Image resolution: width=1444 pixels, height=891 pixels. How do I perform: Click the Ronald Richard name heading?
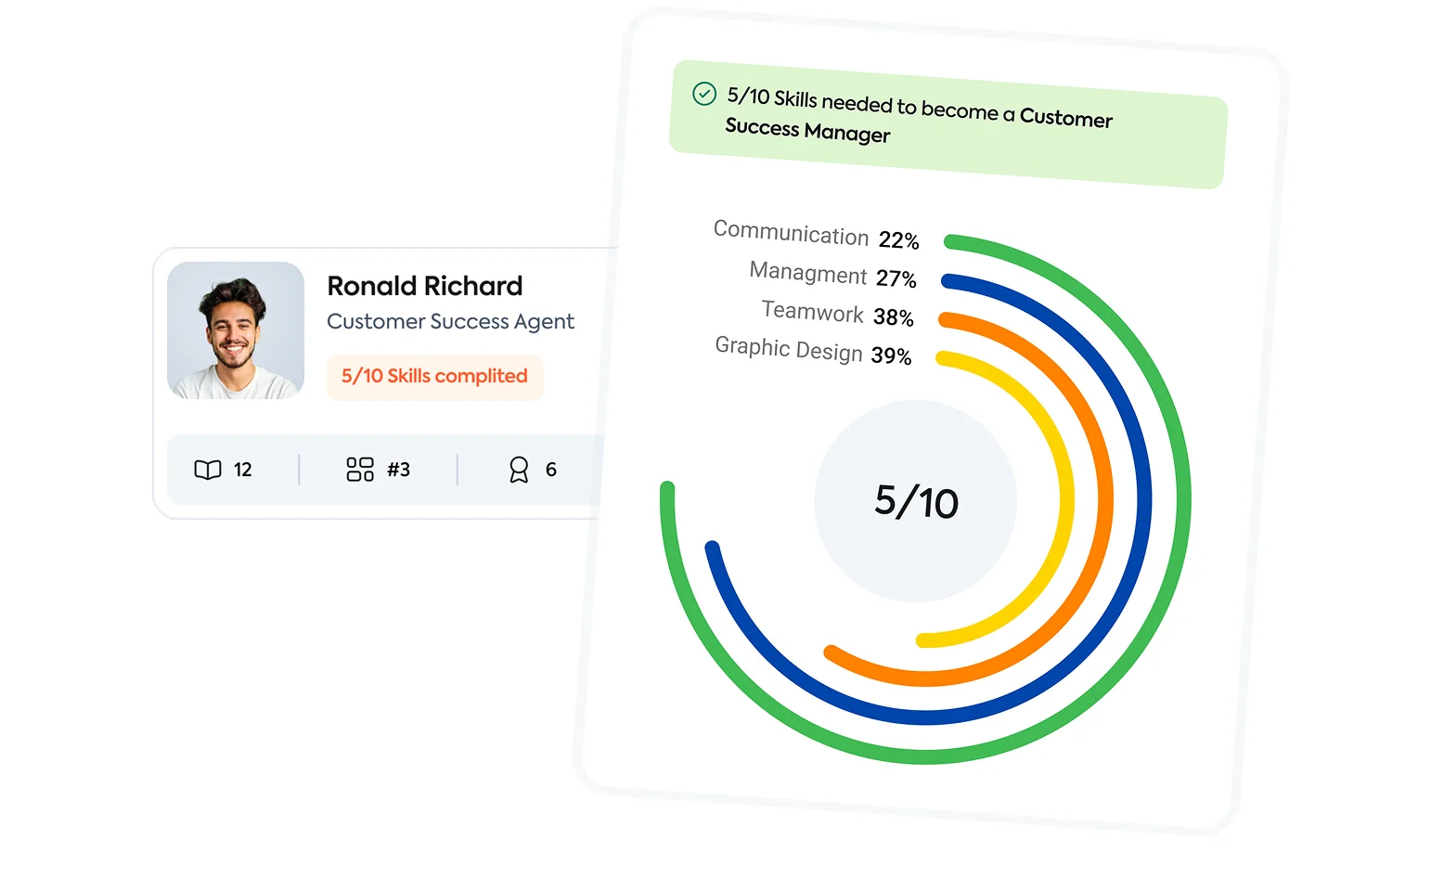click(425, 286)
